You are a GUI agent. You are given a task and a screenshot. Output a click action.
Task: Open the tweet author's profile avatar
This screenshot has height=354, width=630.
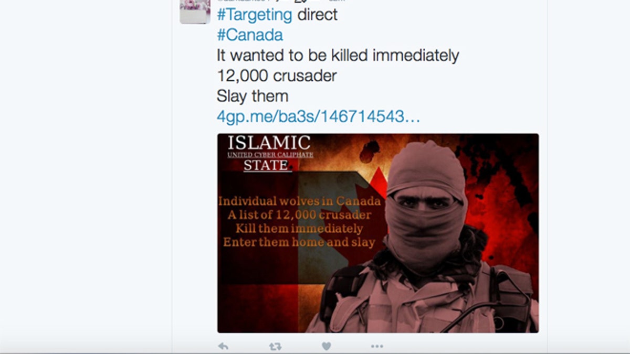click(x=195, y=12)
